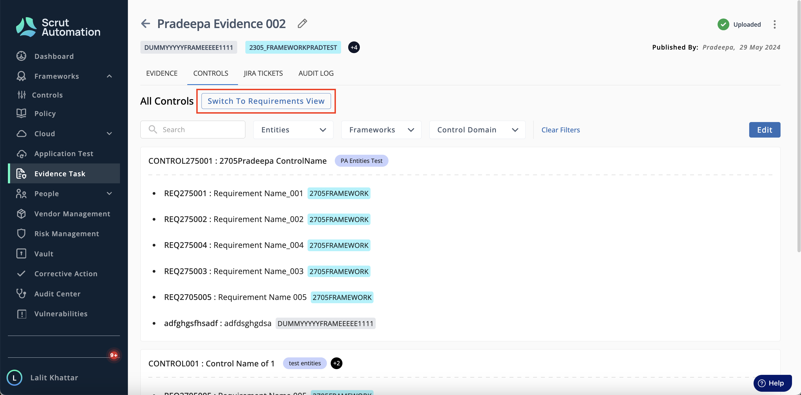Open Vendor Management from sidebar
This screenshot has width=801, height=395.
pos(72,214)
